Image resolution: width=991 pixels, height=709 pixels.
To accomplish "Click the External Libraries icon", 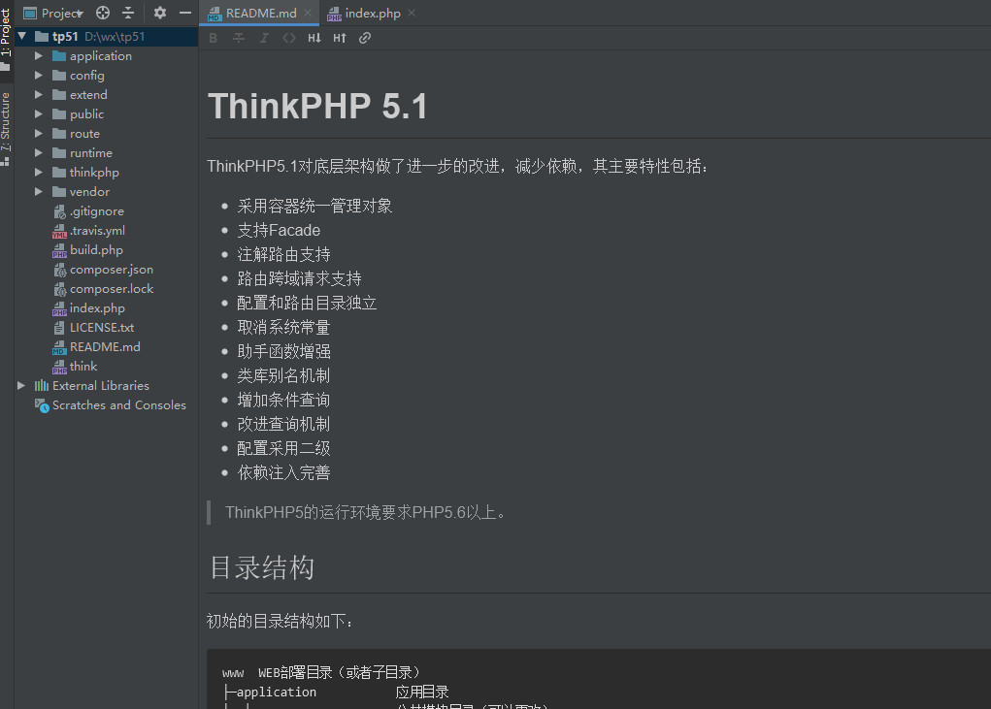I will coord(42,386).
